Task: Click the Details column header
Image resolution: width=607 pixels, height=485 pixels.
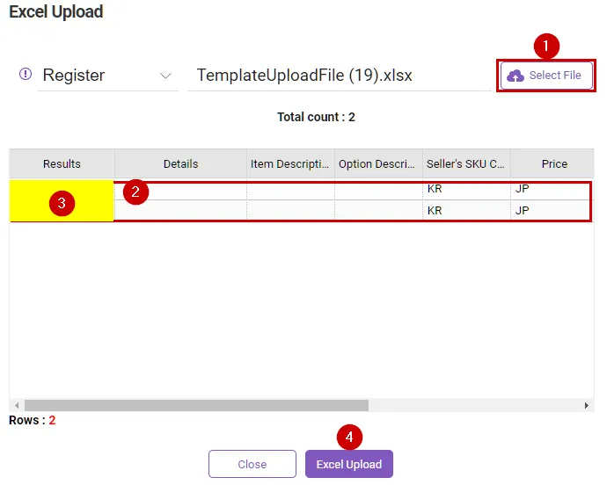Action: tap(181, 164)
